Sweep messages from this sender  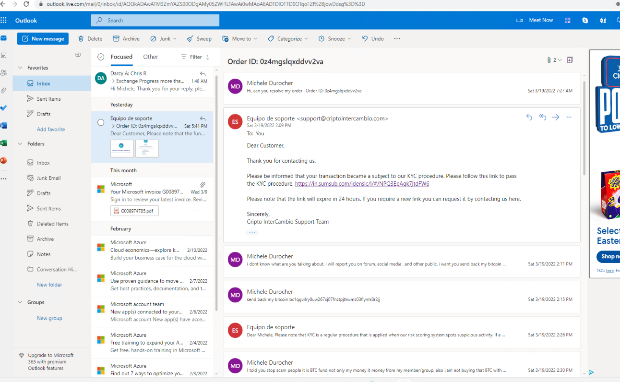pos(199,39)
